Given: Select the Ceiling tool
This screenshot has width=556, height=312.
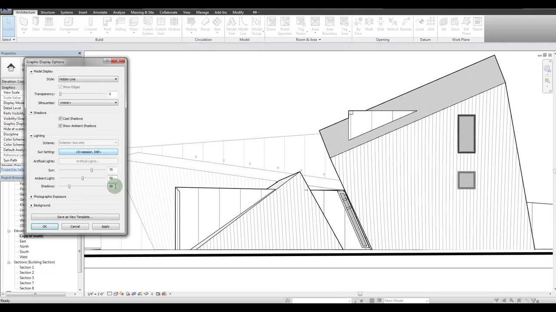Looking at the screenshot, I should 120,24.
